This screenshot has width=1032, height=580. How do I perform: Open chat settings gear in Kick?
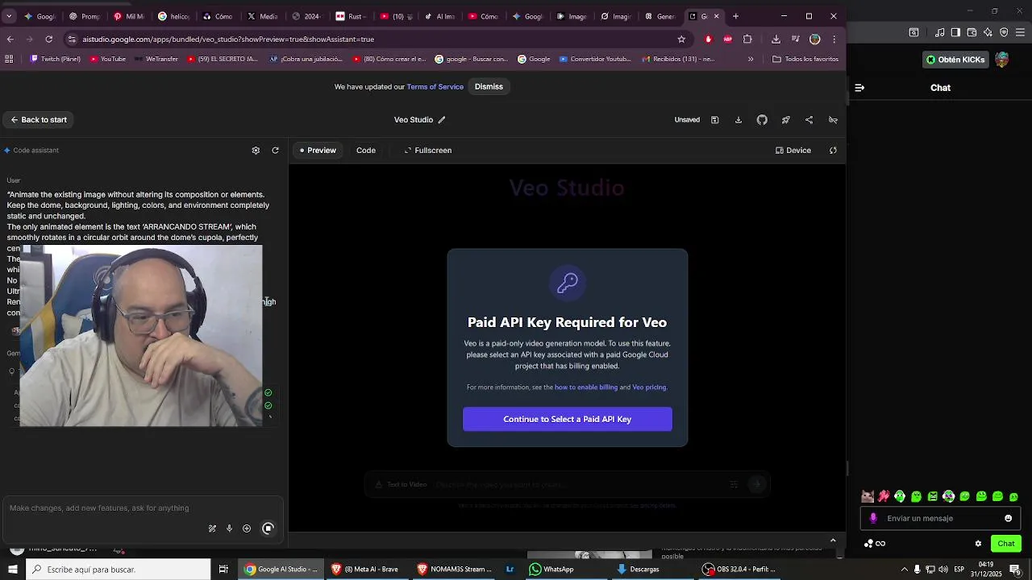point(978,544)
